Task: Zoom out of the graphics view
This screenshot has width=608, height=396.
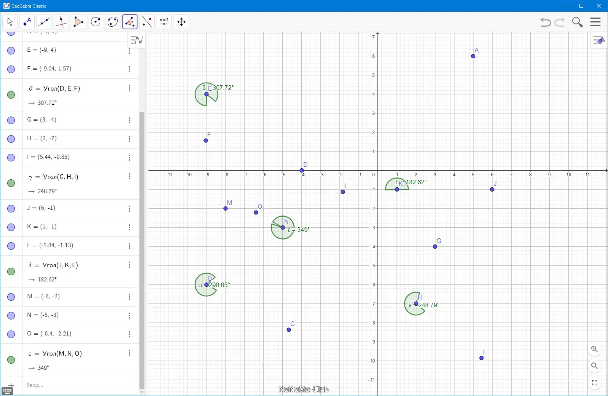Action: tap(594, 366)
